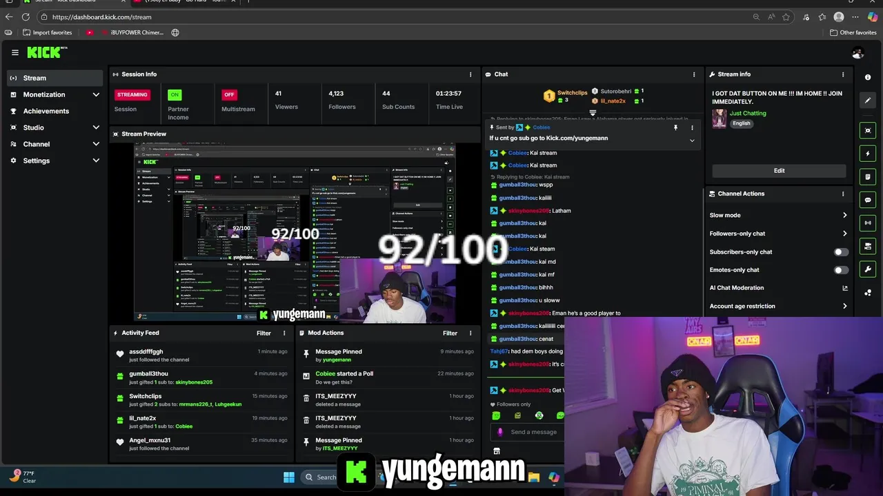Bookmark this page with star icon
Viewport: 883px width, 496px height.
786,17
